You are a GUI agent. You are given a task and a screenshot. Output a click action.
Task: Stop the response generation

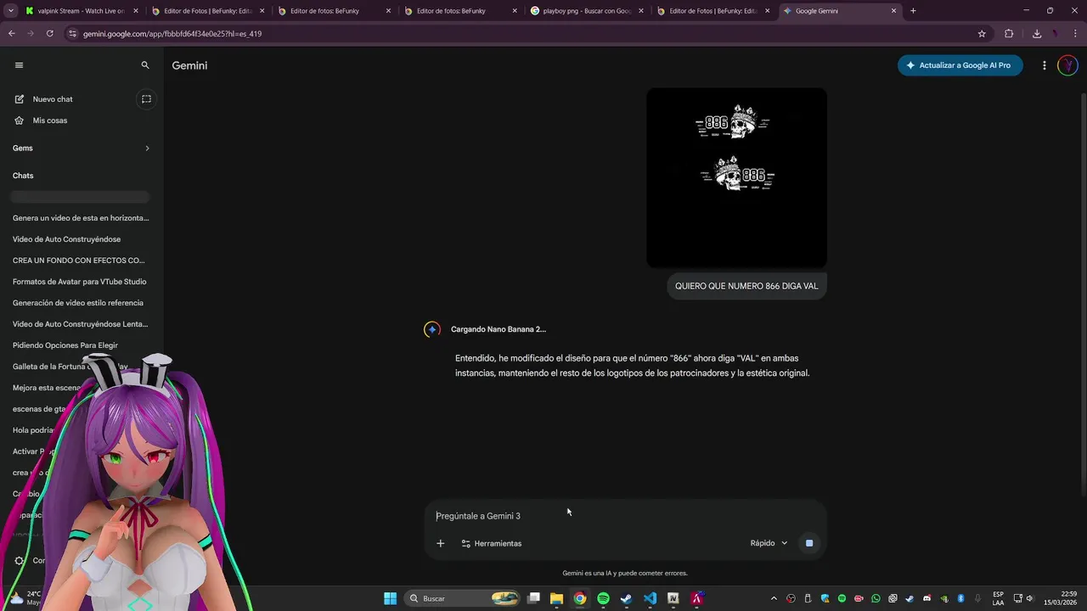point(809,543)
